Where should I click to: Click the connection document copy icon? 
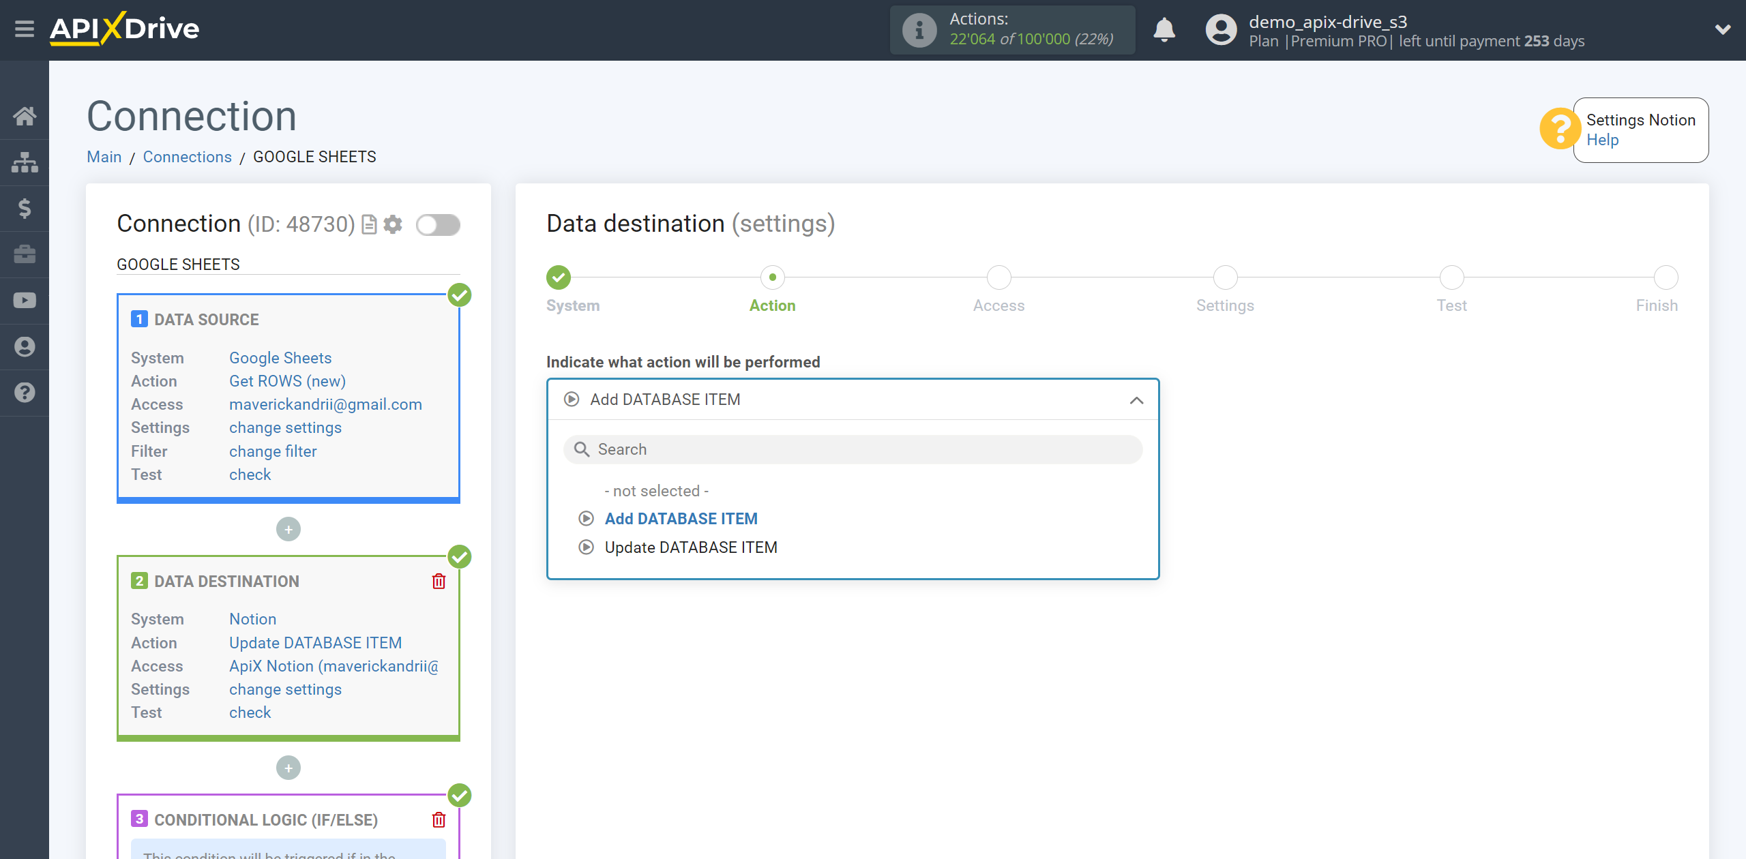coord(369,224)
